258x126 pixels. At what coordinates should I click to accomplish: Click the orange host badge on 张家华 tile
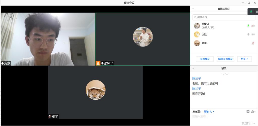coord(98,63)
